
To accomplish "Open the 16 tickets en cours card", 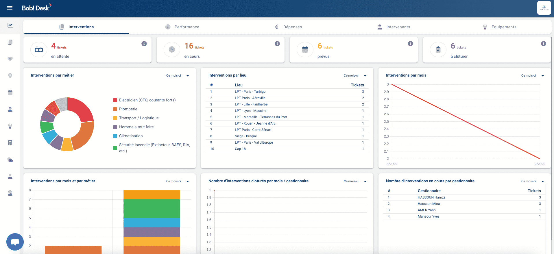I will point(221,50).
